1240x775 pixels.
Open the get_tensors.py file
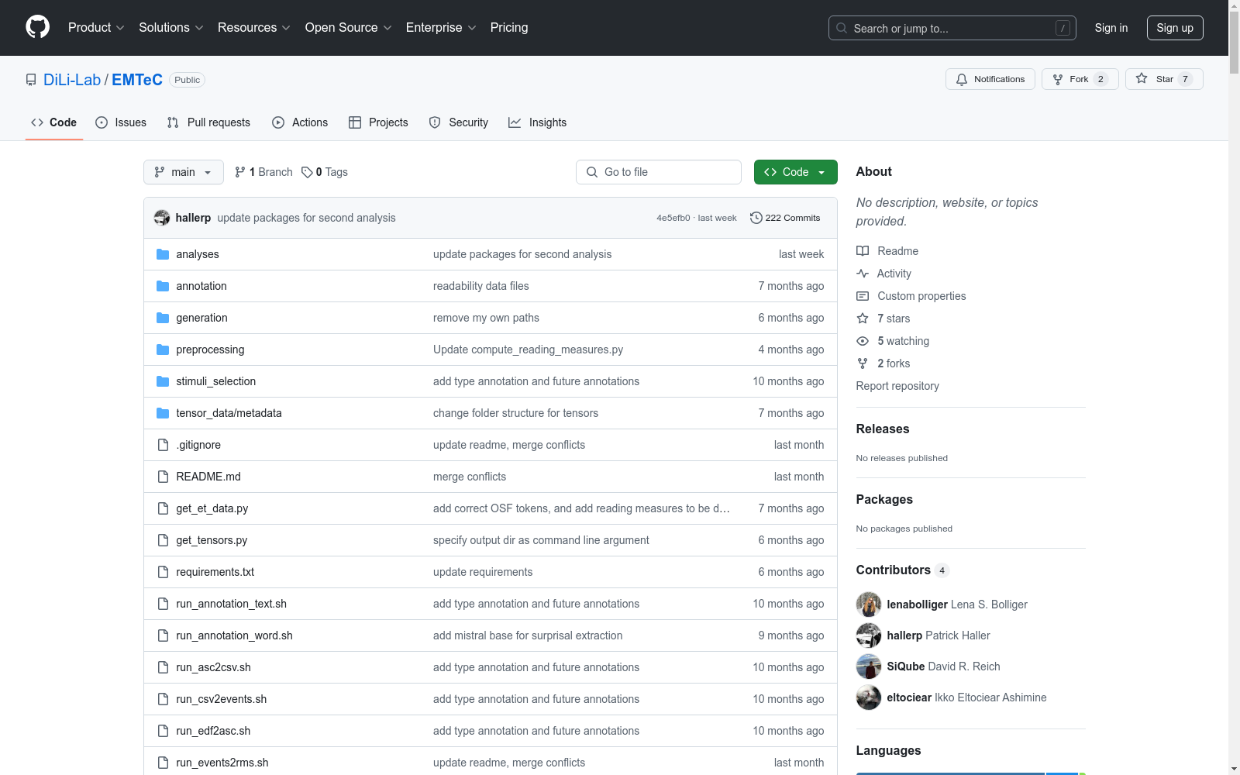tap(212, 540)
